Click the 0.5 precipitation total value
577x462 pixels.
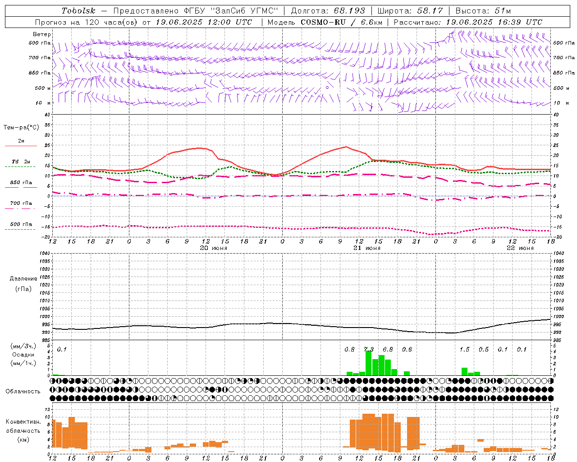484,349
